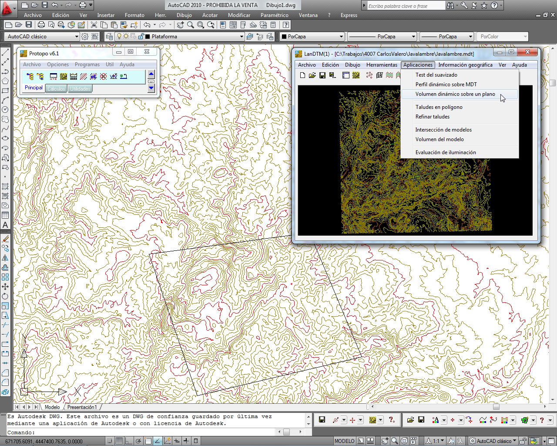Screen dimensions: 557x446
Task: Toggle Lineweight display in status bar
Action: tap(186, 441)
